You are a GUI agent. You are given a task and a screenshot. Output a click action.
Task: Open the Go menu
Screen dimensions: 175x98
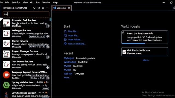pos(32,2)
